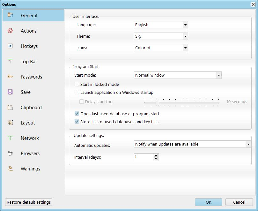Click the globe icon beside Browsers
The height and width of the screenshot is (211, 258).
tap(10, 153)
